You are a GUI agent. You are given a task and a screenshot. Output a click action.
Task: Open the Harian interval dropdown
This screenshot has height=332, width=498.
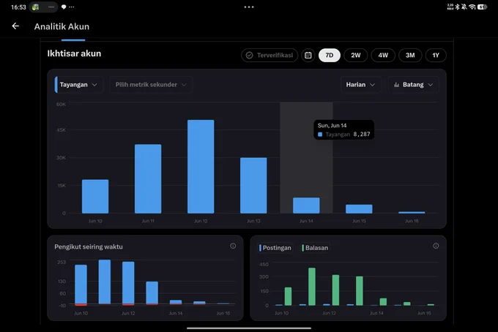[x=361, y=85]
